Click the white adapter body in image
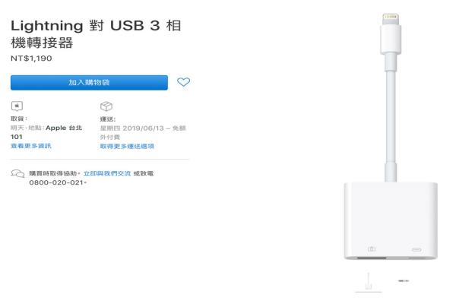This screenshot has width=456, height=304. click(x=391, y=220)
